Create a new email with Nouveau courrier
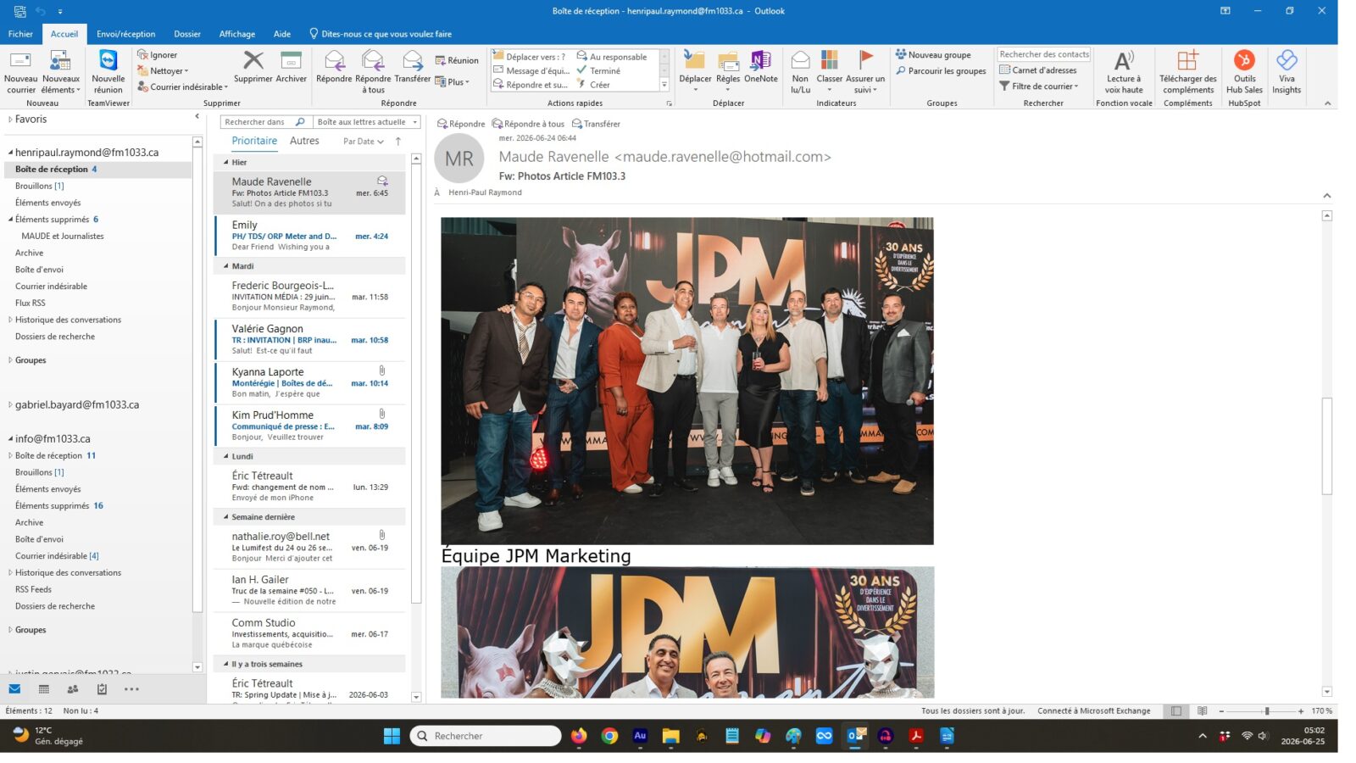1356x763 pixels. (x=20, y=71)
